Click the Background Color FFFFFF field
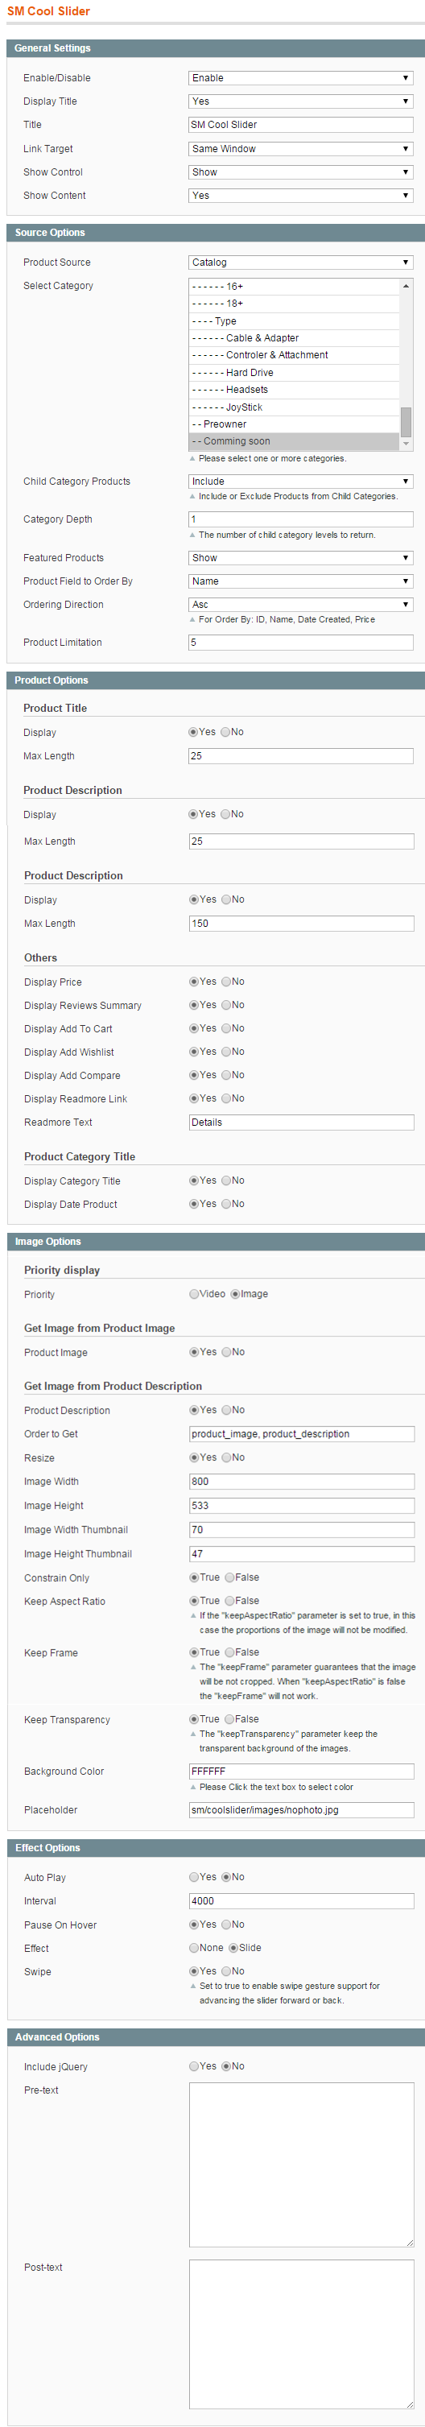 point(302,1772)
